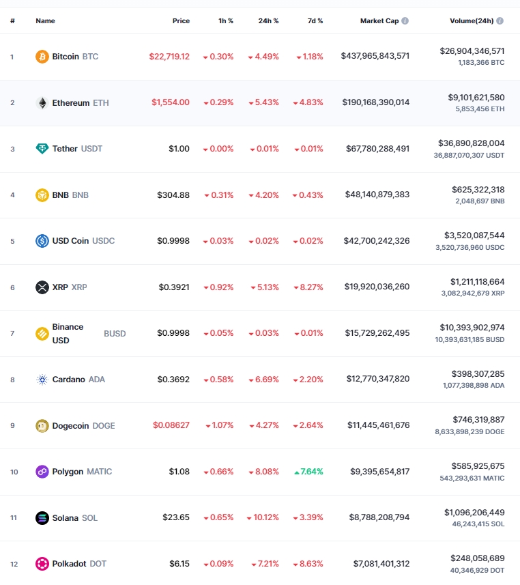This screenshot has width=520, height=585.
Task: Click the Solana logo icon
Action: point(42,518)
